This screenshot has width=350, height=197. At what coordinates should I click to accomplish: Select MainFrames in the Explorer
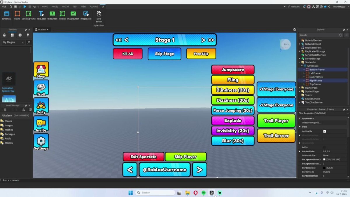coord(316,77)
